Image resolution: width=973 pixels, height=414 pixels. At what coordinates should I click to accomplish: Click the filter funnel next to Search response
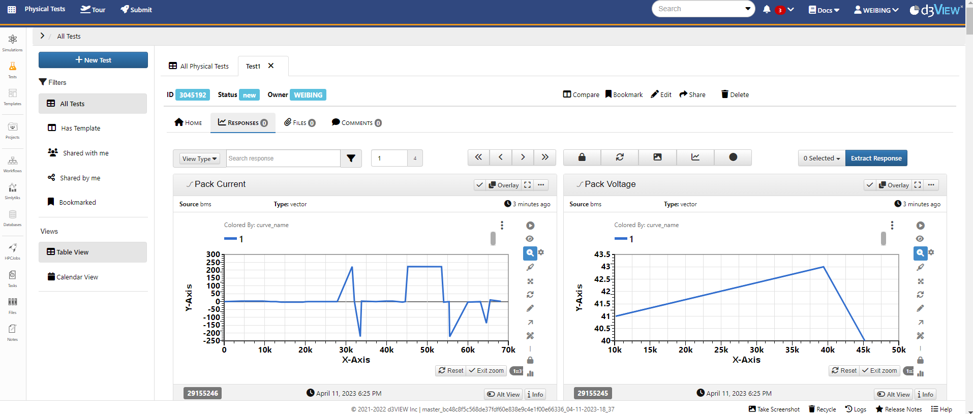tap(351, 158)
